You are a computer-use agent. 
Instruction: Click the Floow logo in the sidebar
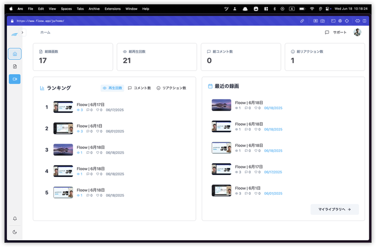15,34
